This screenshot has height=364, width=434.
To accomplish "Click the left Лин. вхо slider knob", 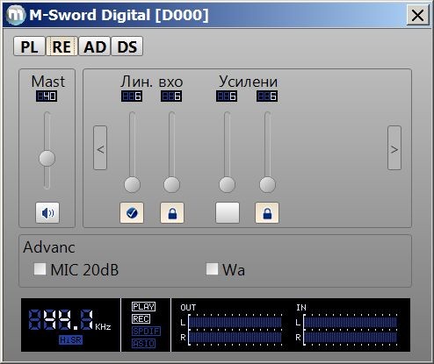I will 133,184.
